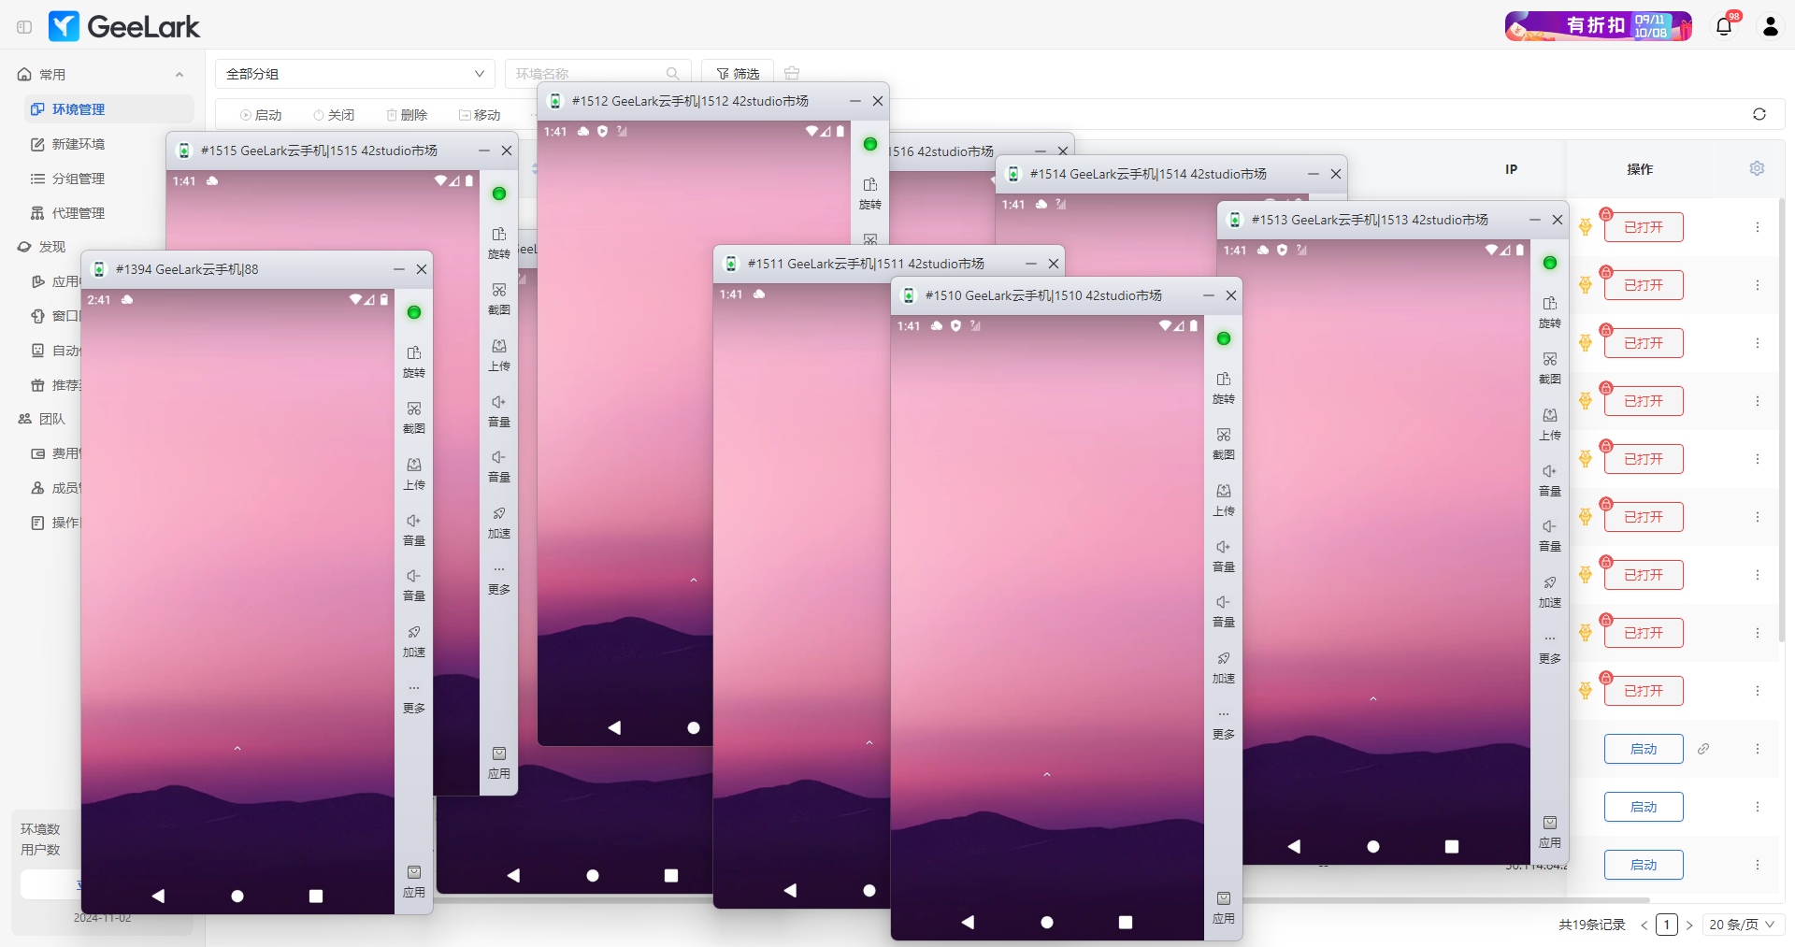Open 分组管理 in sidebar
1795x947 pixels.
click(109, 179)
